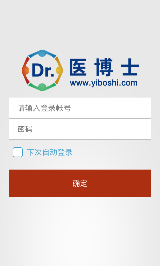Click the 博 character in the brand name
160x266 pixels.
coord(104,67)
